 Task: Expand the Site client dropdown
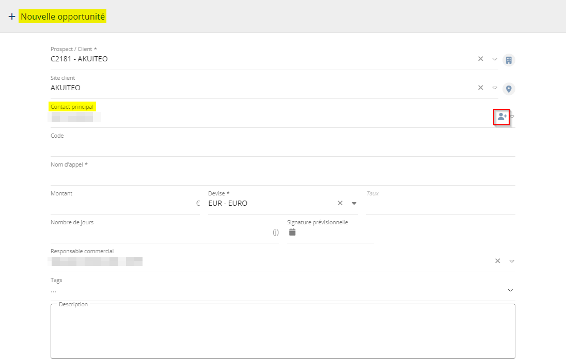click(494, 88)
